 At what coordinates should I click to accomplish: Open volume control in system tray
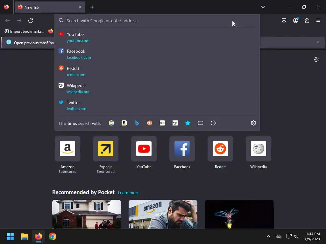click(296, 236)
